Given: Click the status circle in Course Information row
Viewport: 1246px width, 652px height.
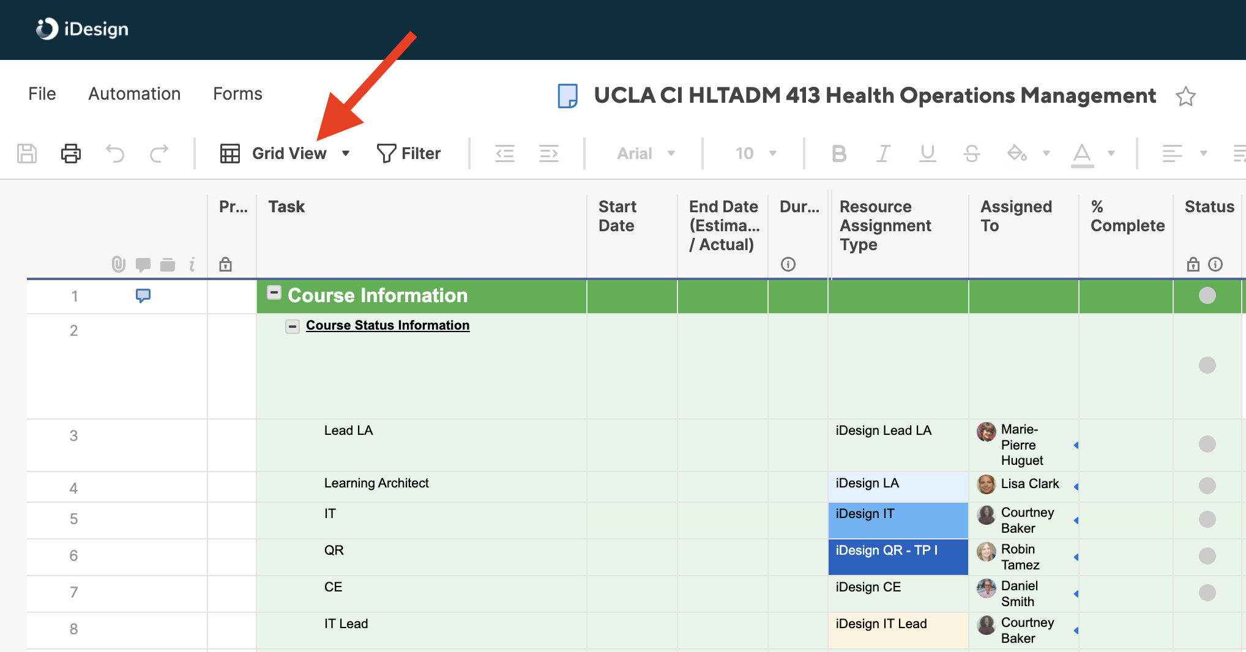Looking at the screenshot, I should 1207,295.
